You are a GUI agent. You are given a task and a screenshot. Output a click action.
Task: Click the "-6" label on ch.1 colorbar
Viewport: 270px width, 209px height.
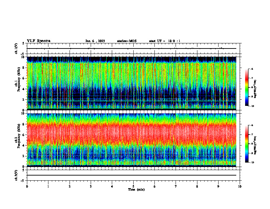click(252, 69)
